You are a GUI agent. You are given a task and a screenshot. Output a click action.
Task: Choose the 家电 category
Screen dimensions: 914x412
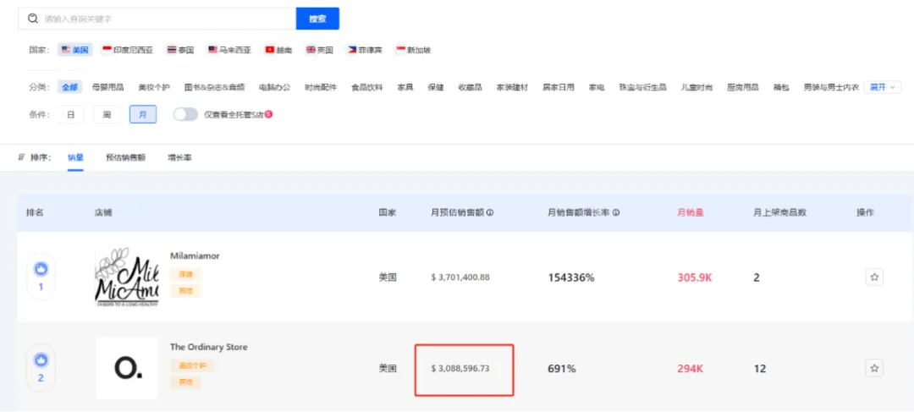click(597, 87)
